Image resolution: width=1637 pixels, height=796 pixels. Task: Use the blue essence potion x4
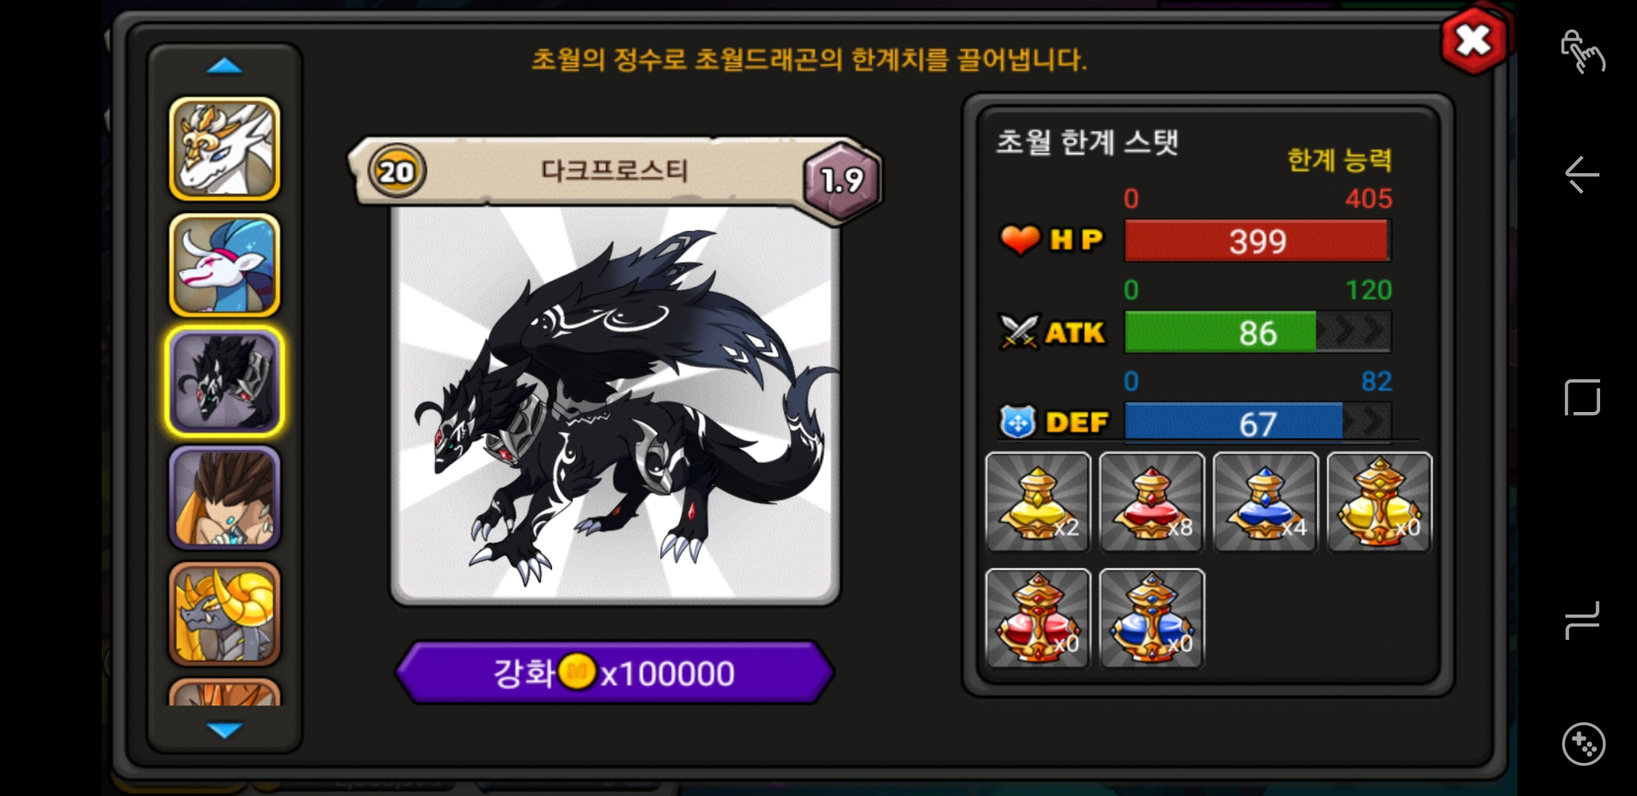click(x=1265, y=502)
